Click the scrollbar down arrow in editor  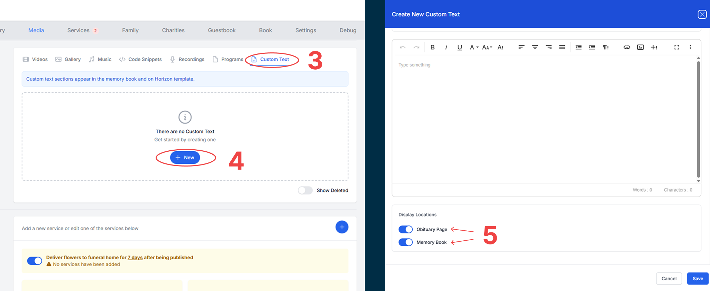[x=698, y=181]
